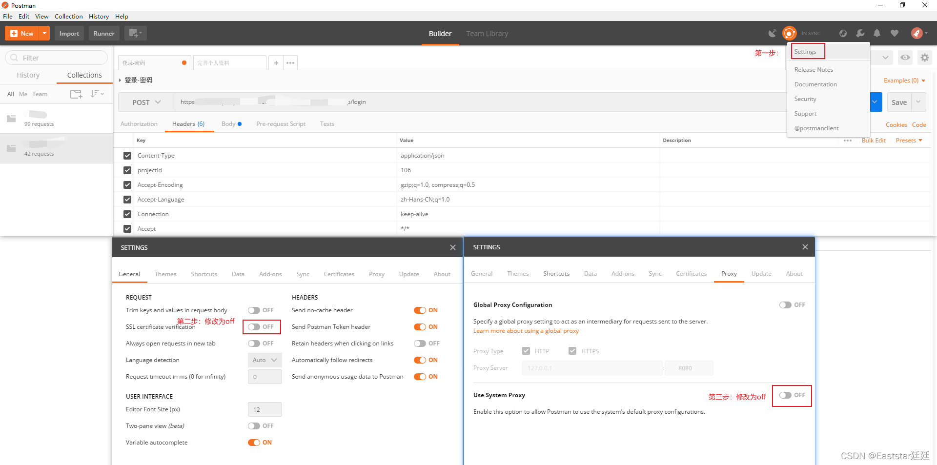Uncheck the Connection header checkbox

point(127,214)
